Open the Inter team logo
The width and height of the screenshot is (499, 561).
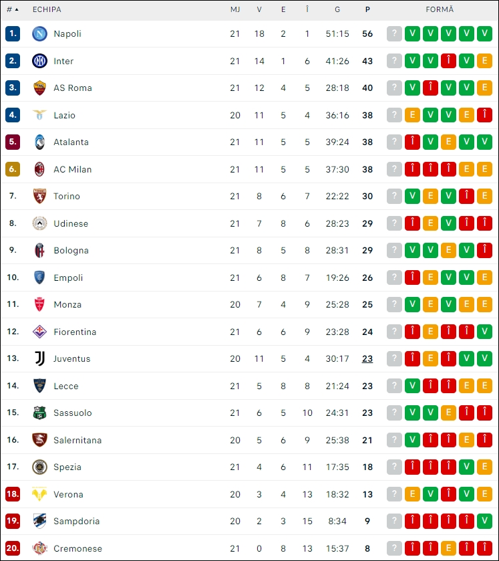click(39, 61)
